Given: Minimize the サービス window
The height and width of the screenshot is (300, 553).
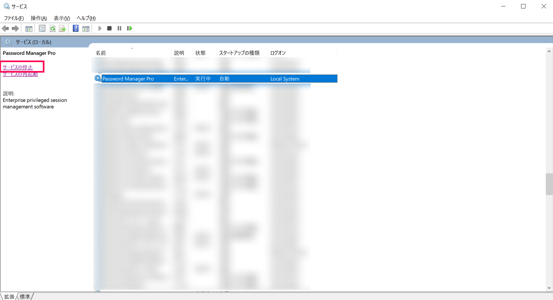Looking at the screenshot, I should (x=503, y=6).
